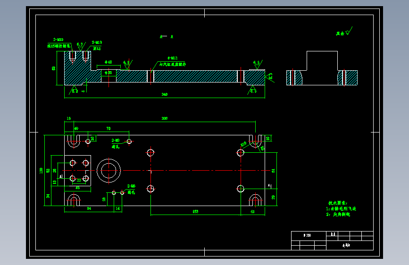Select the '340' overall length dimension

point(164,94)
